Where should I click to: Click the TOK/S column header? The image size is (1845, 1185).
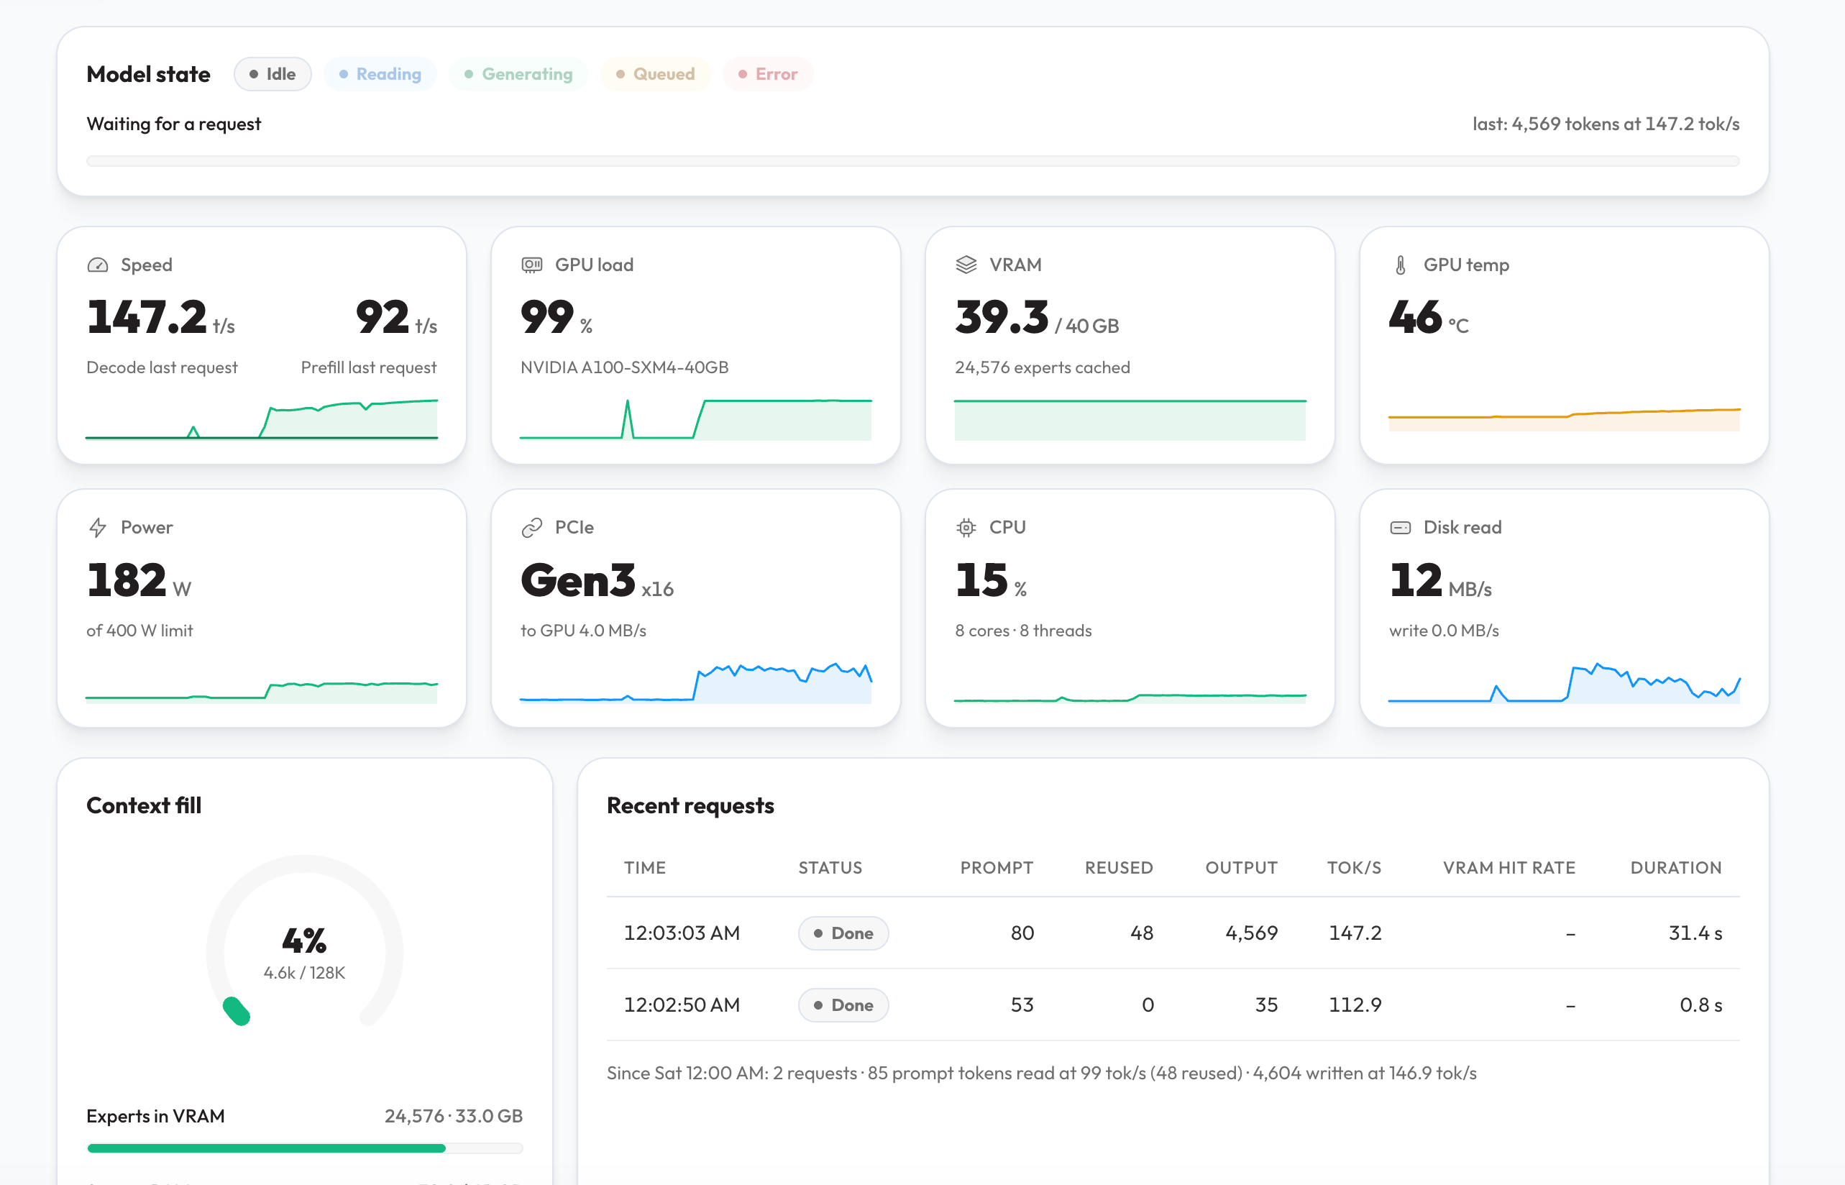click(1354, 867)
